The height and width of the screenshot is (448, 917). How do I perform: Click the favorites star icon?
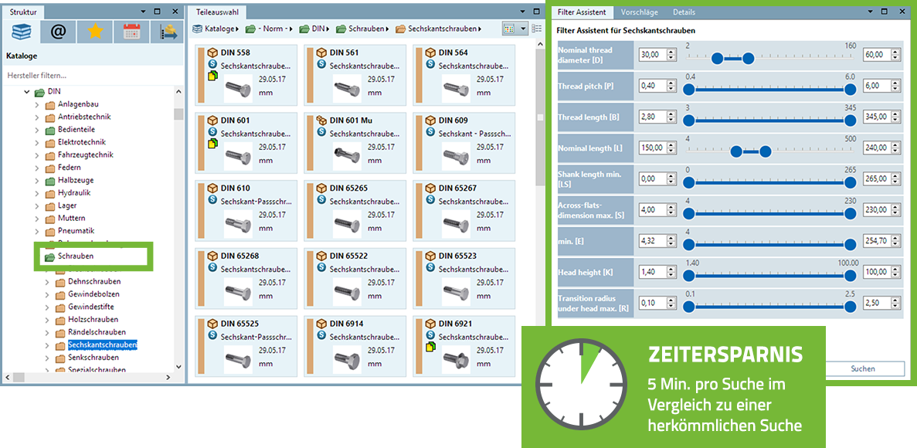tap(93, 32)
